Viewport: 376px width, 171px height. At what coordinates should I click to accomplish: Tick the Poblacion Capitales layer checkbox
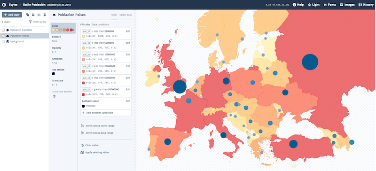click(3, 30)
